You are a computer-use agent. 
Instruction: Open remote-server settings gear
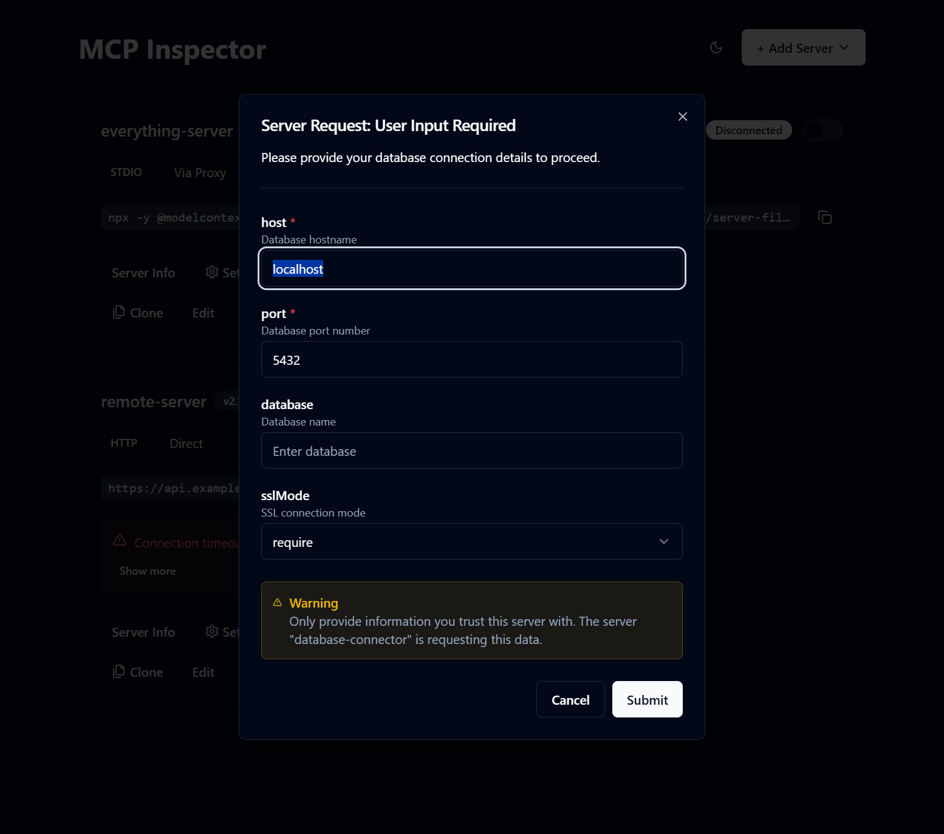pos(212,632)
